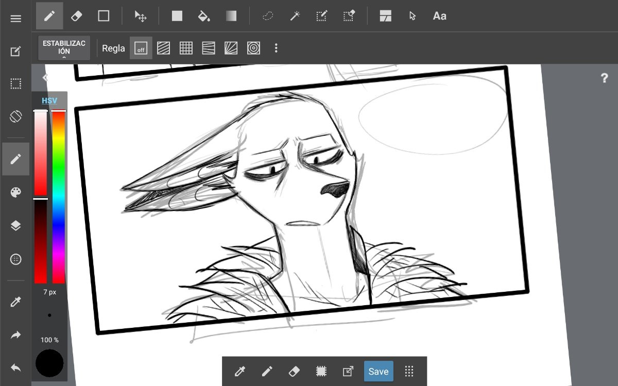
Task: Click the rainbow hue slider
Action: click(x=59, y=197)
